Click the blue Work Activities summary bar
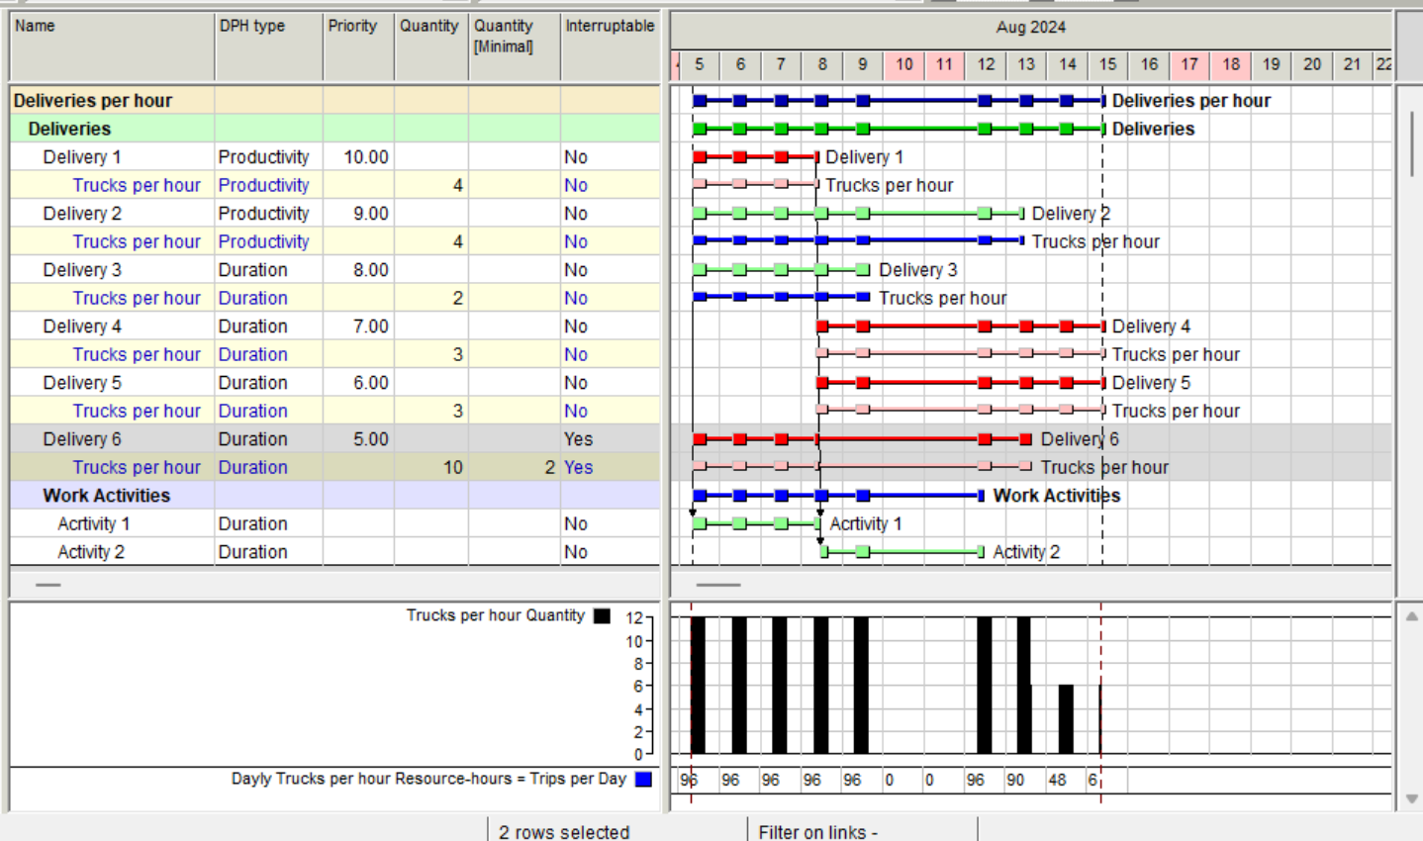Image resolution: width=1423 pixels, height=841 pixels. [x=839, y=496]
